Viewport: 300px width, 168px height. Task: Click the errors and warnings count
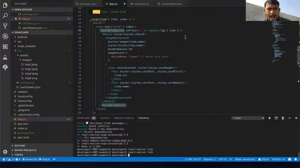point(11,159)
